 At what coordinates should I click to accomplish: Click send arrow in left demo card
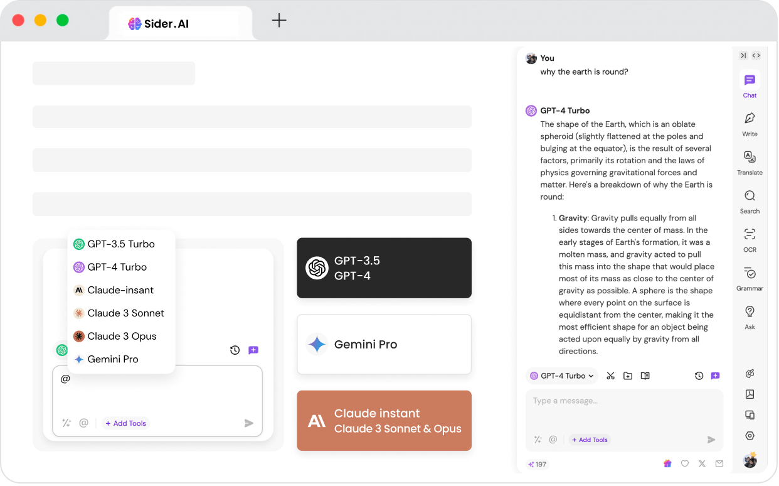[x=249, y=423]
